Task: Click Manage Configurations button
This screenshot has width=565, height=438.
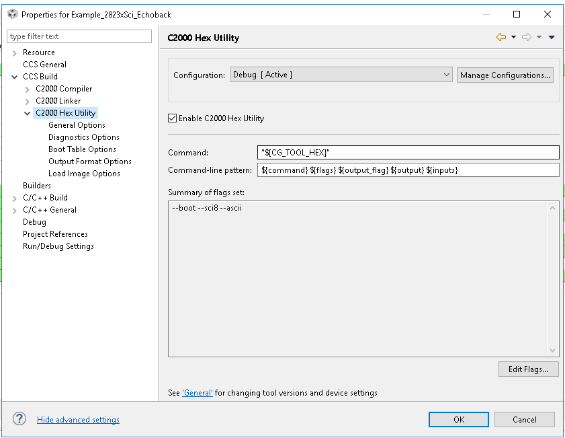Action: point(505,75)
